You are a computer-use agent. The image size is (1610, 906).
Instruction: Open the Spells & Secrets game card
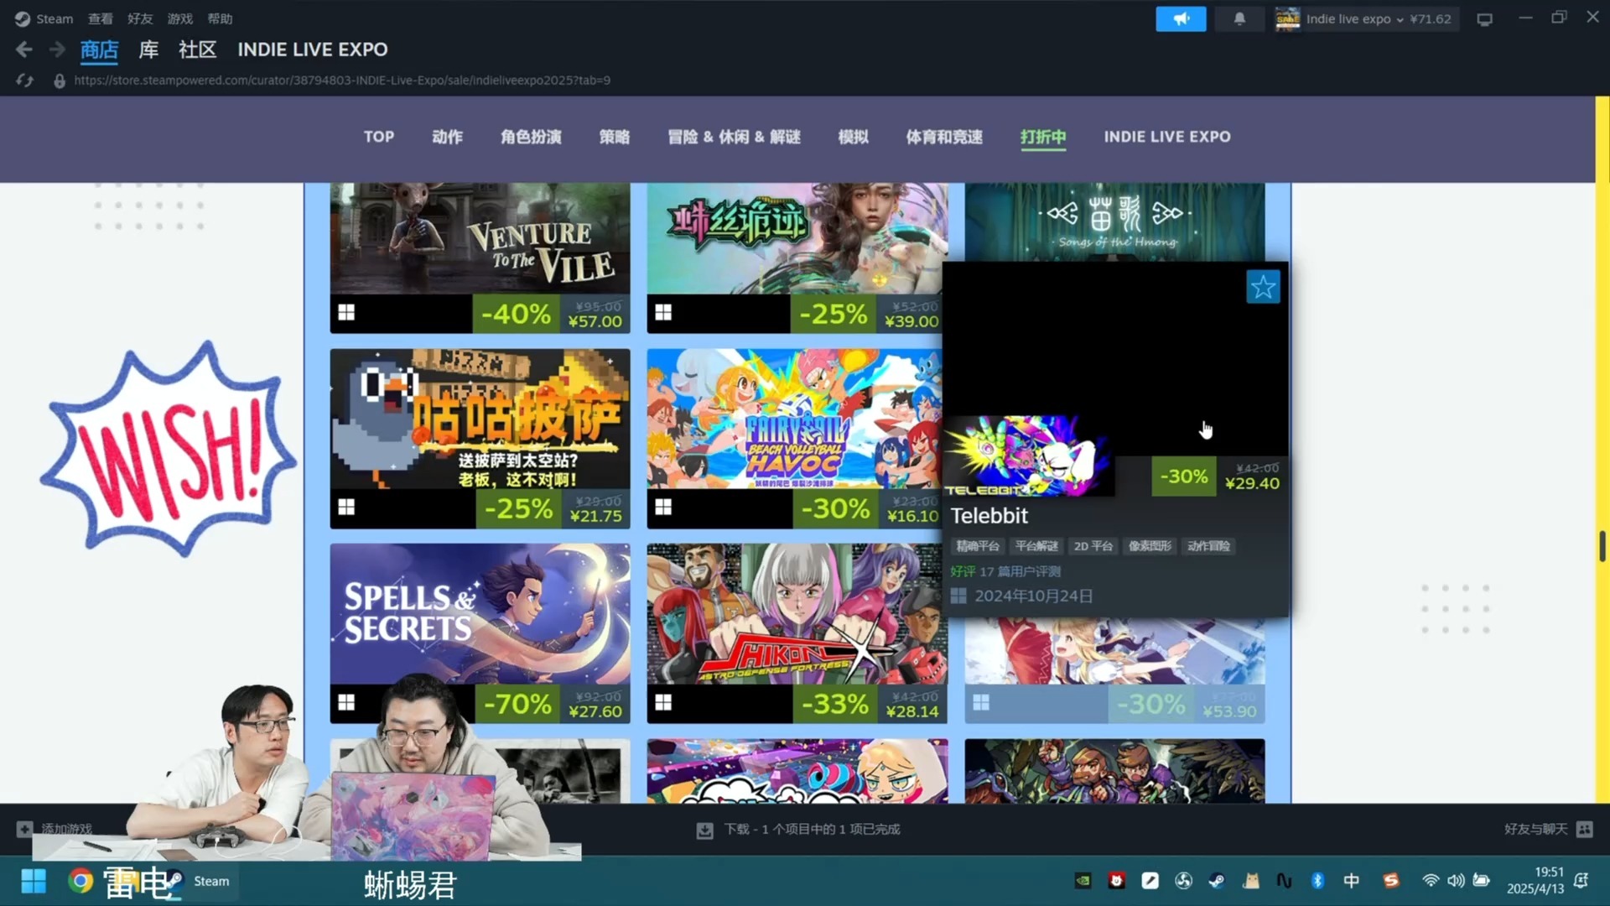coord(480,633)
